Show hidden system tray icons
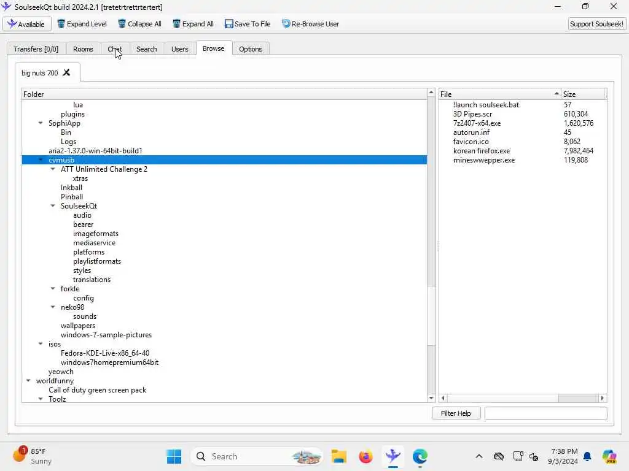Viewport: 629px width, 471px height. pyautogui.click(x=479, y=456)
